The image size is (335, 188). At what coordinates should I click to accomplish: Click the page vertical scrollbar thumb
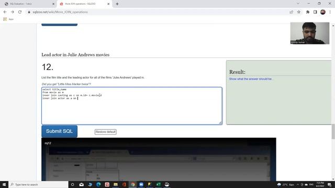pos(333,132)
